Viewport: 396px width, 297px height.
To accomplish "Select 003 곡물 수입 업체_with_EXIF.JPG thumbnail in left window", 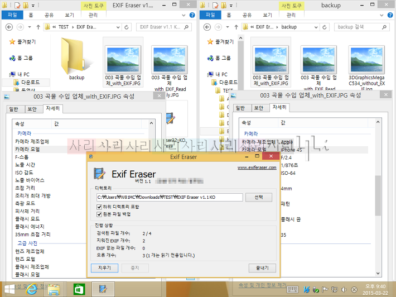I will (123, 62).
